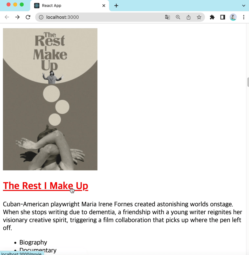Open The Rest I Make Up link
The height and width of the screenshot is (255, 249).
[46, 186]
